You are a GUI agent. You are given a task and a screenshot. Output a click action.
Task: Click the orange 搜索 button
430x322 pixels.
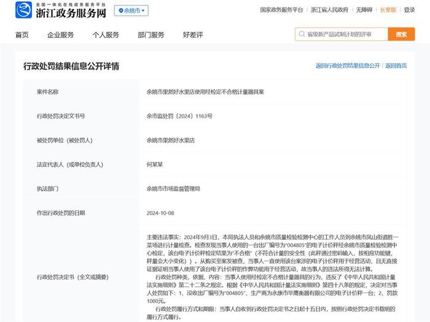tap(401, 34)
